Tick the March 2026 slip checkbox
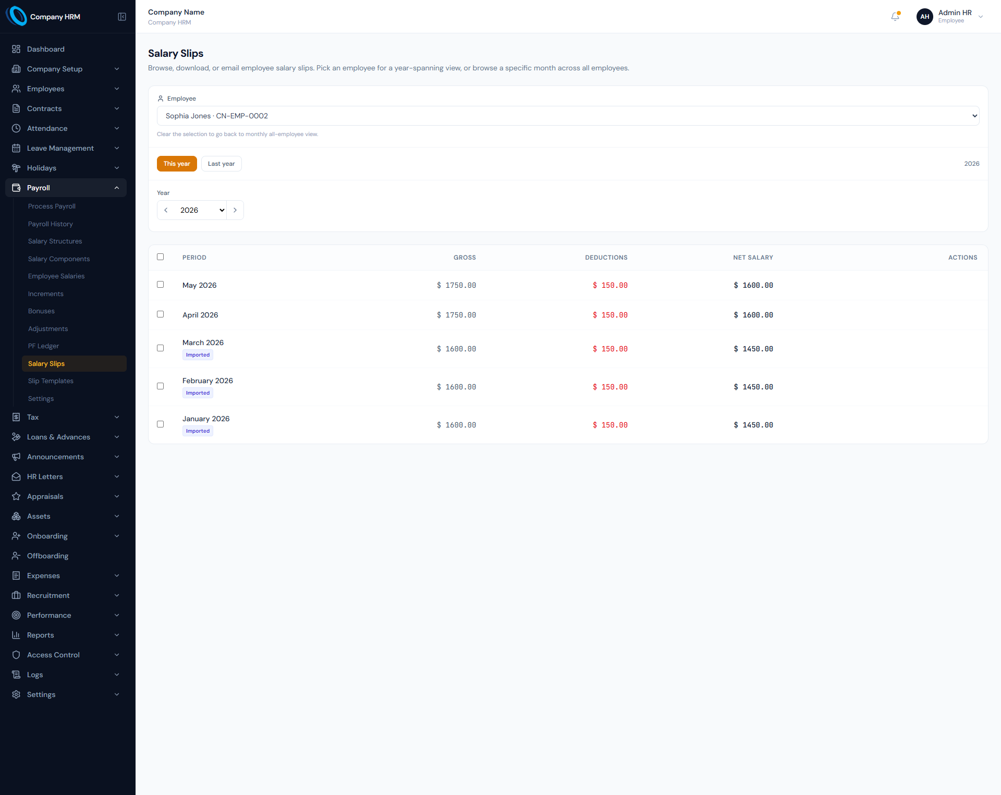This screenshot has height=795, width=1001. pyautogui.click(x=161, y=348)
